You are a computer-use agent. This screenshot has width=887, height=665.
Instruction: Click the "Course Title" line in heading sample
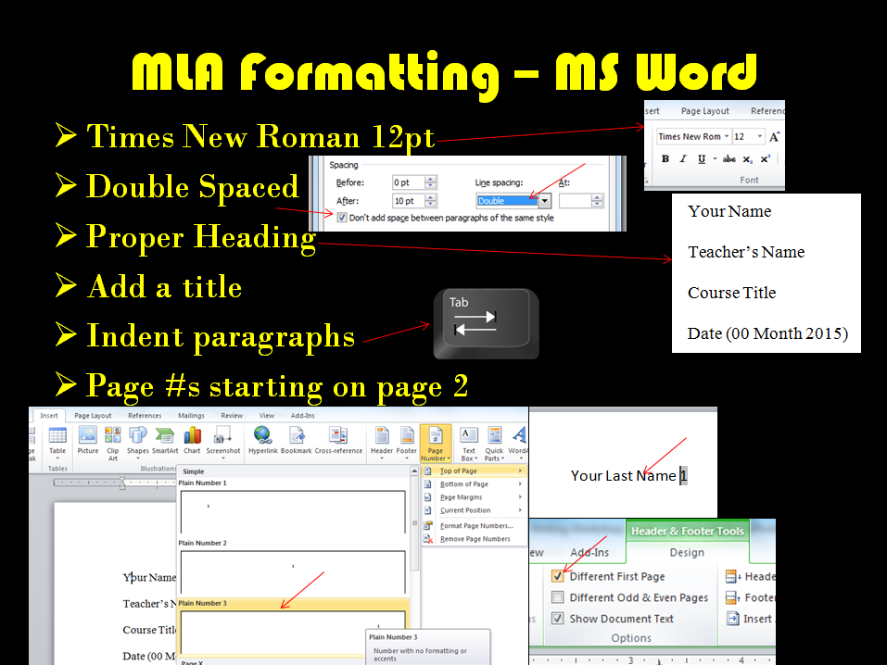tap(731, 293)
